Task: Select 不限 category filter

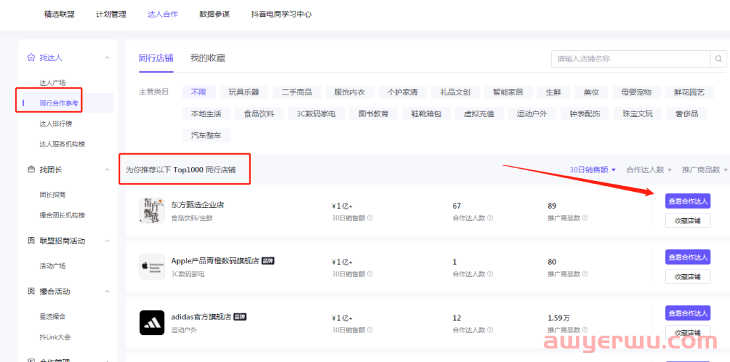Action: click(199, 92)
